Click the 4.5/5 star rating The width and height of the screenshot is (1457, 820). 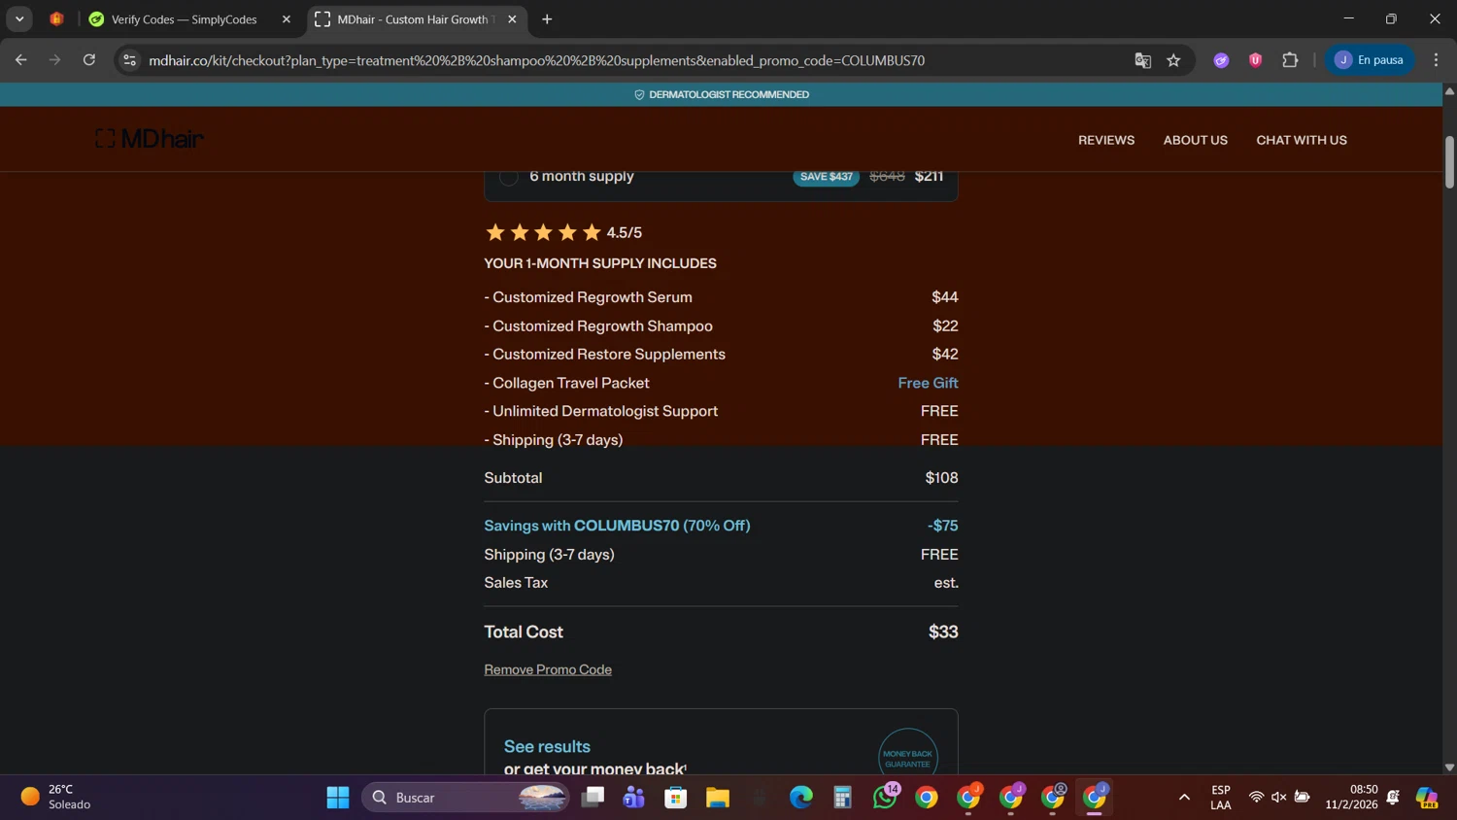coord(563,232)
